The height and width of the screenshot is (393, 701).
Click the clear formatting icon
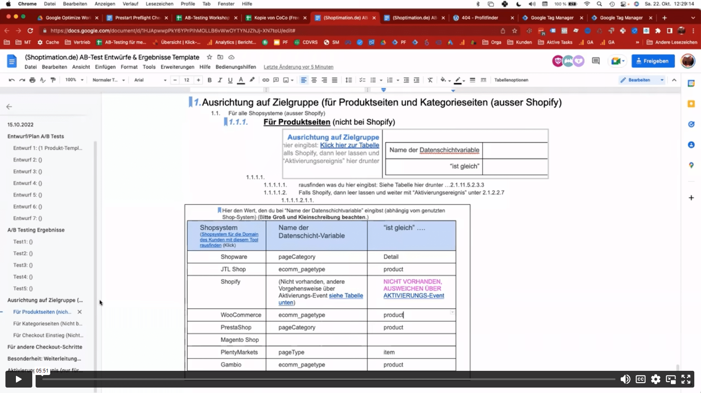(430, 80)
